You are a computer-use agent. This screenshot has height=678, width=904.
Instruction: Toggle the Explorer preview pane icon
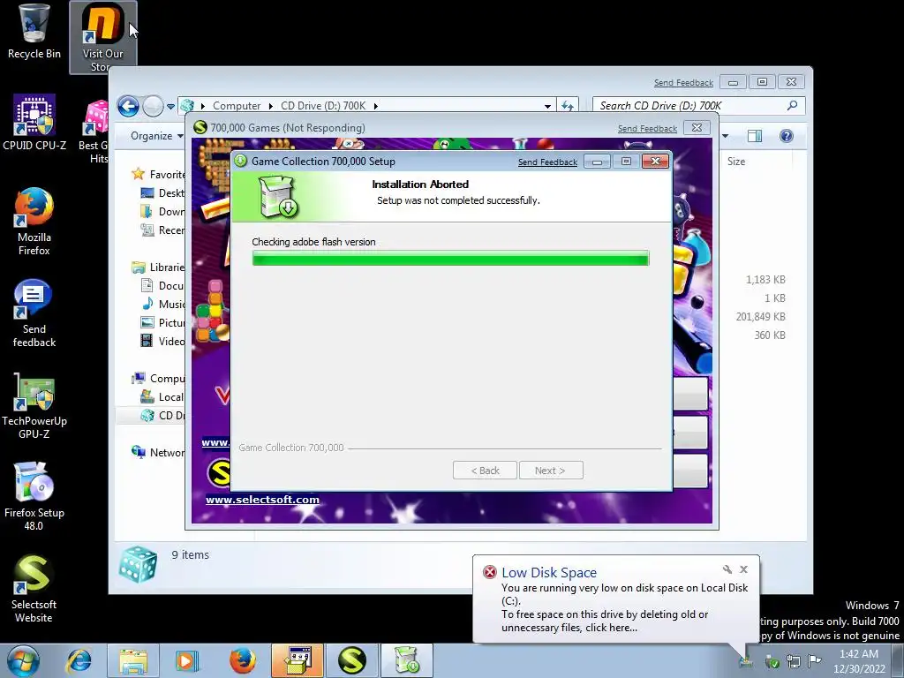[754, 136]
